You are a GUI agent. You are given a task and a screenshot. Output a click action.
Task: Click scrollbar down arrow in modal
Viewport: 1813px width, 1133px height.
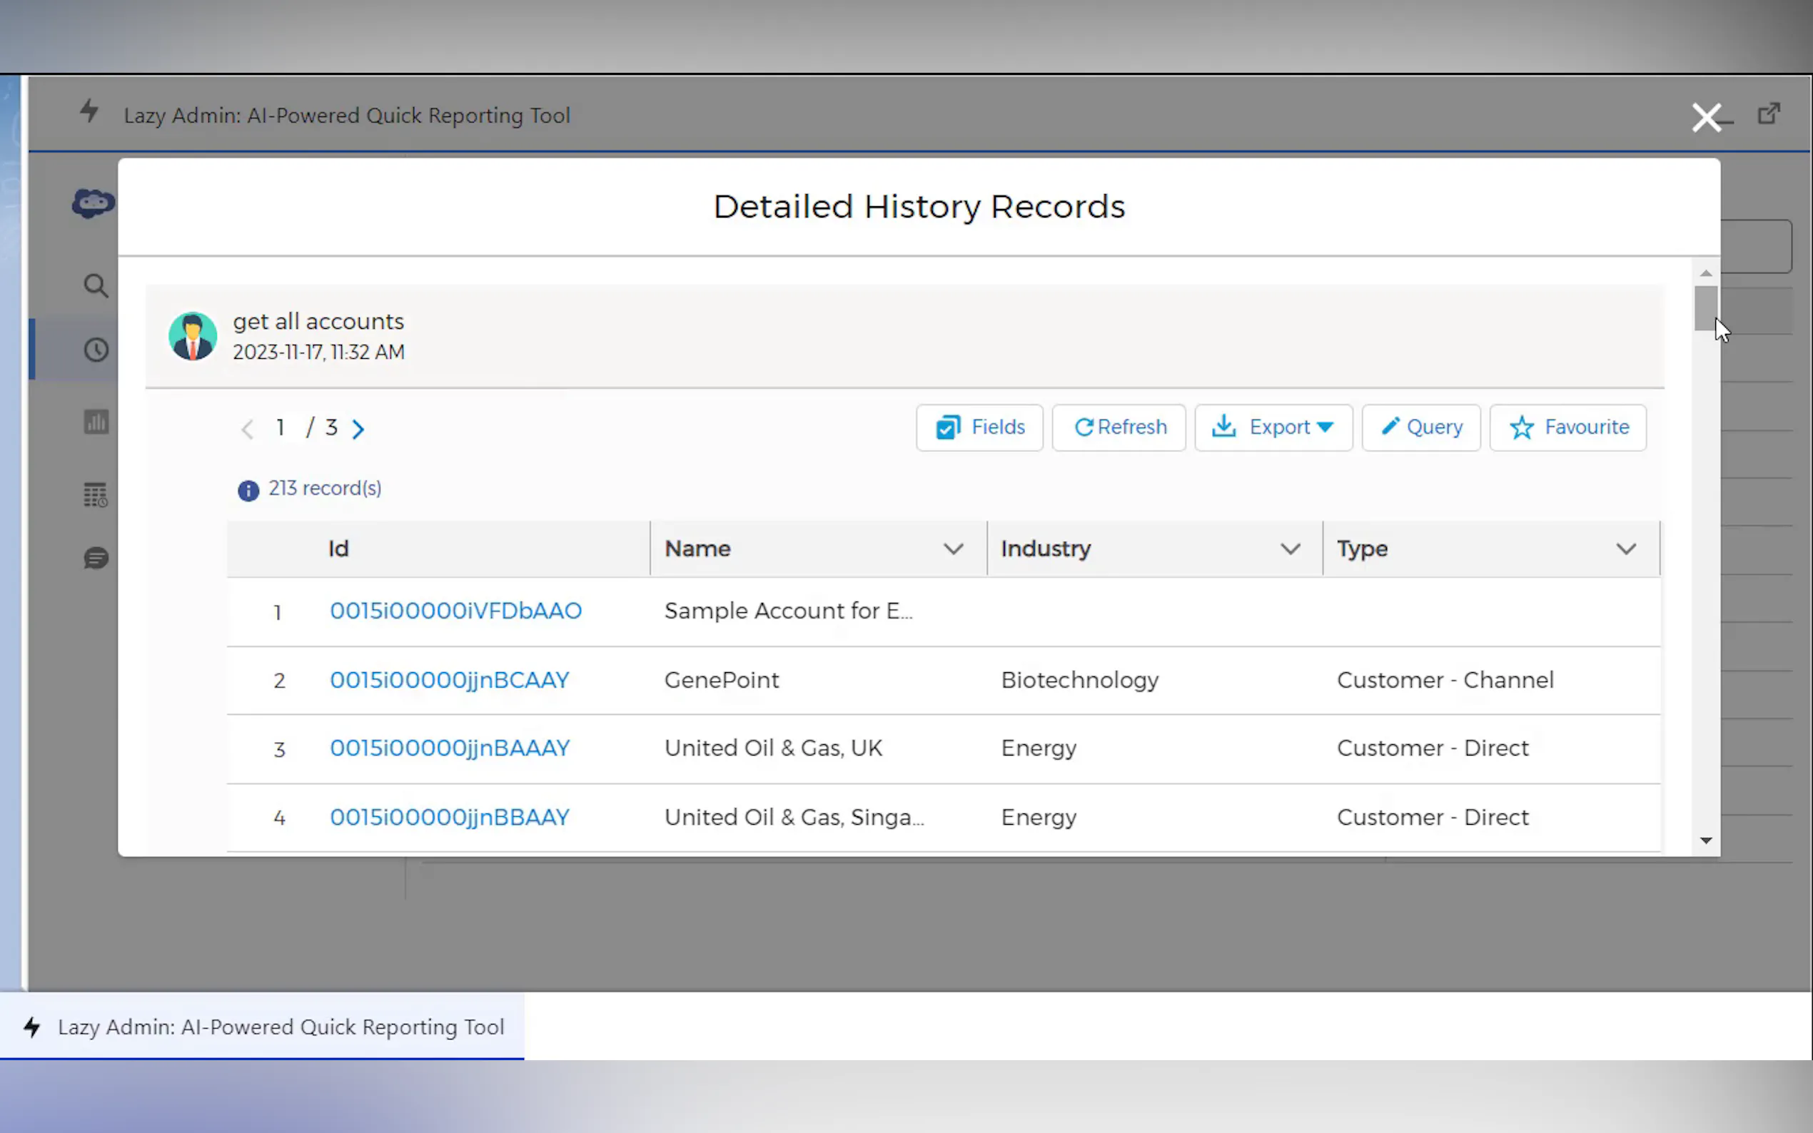click(x=1706, y=840)
